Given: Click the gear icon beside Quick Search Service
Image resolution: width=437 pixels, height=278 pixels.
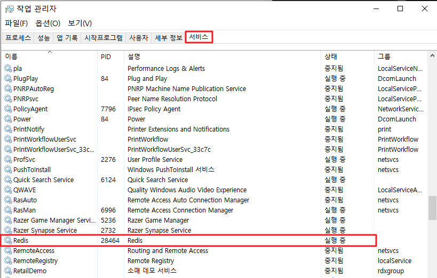Looking at the screenshot, I should pos(8,179).
